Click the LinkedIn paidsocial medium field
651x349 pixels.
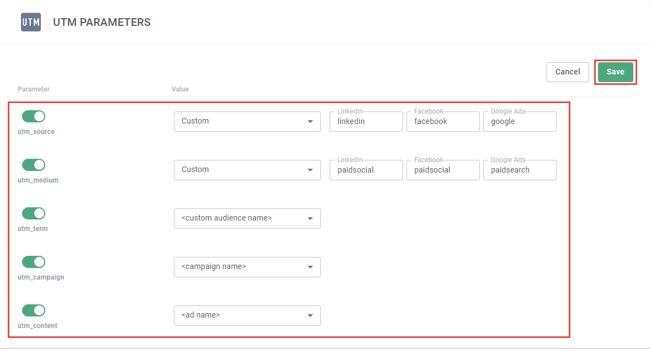[366, 170]
